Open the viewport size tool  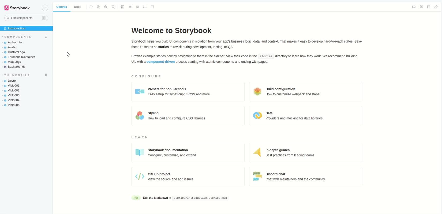(137, 7)
